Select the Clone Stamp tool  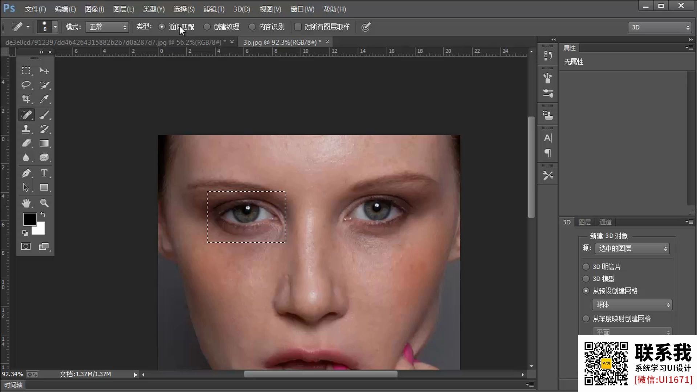click(26, 129)
